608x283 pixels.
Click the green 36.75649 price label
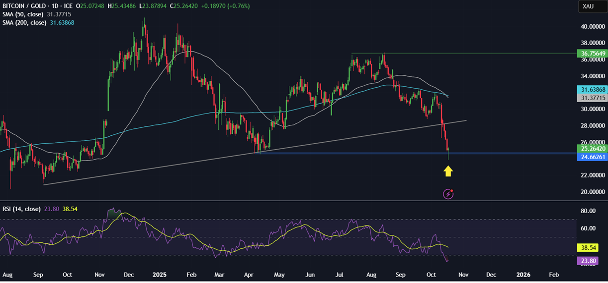(591, 54)
